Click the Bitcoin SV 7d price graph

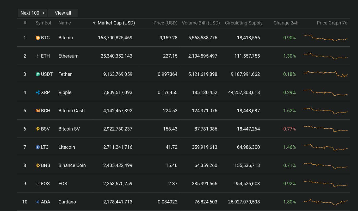[x=326, y=129]
